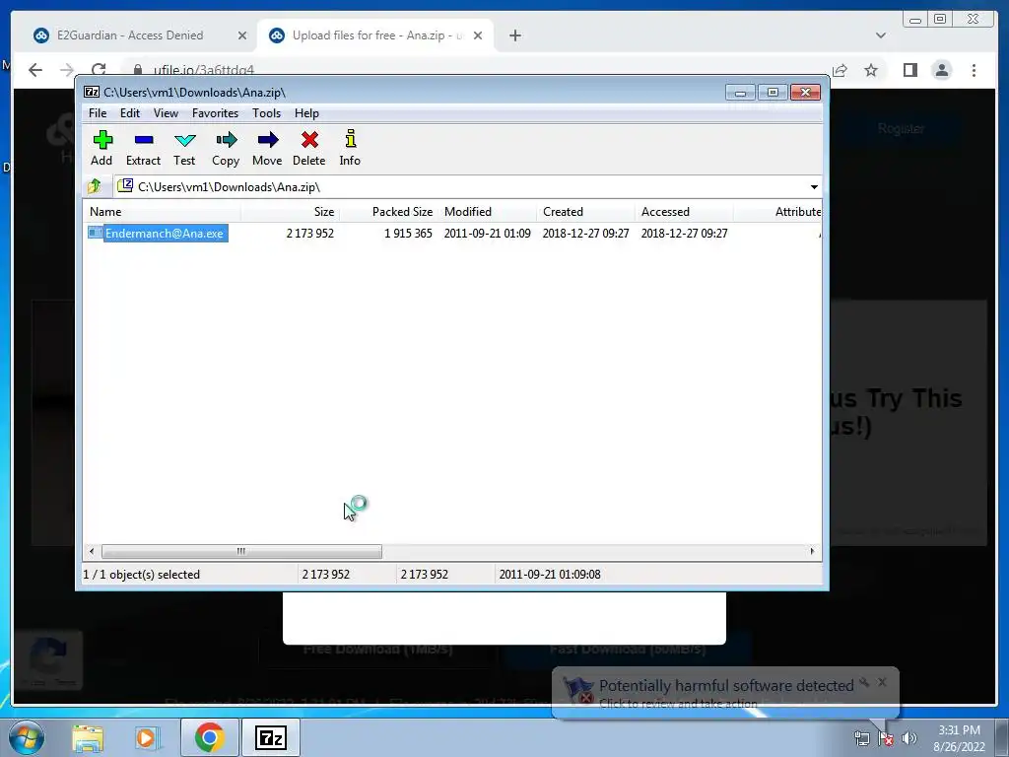Click the horizontal scrollbar thumb
The width and height of the screenshot is (1009, 757).
241,552
